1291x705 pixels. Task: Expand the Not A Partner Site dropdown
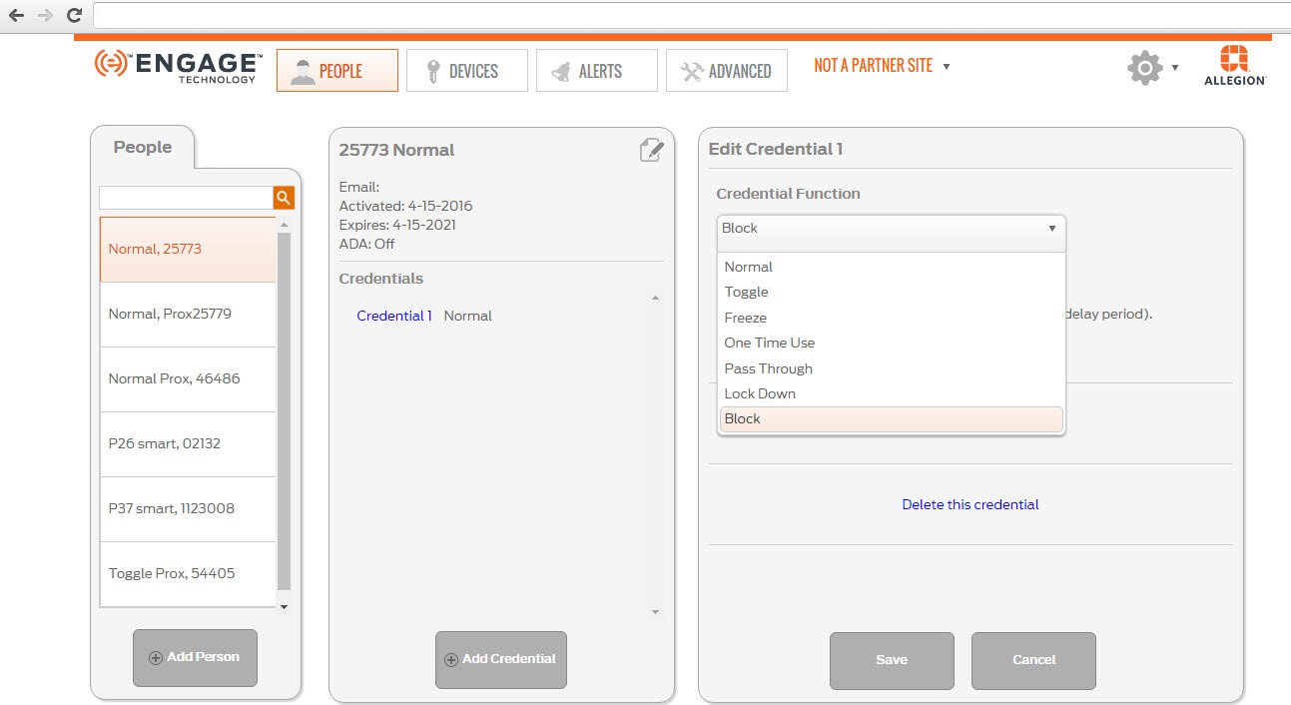(882, 66)
